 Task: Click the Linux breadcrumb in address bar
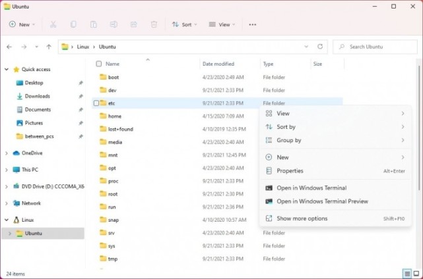pyautogui.click(x=83, y=47)
